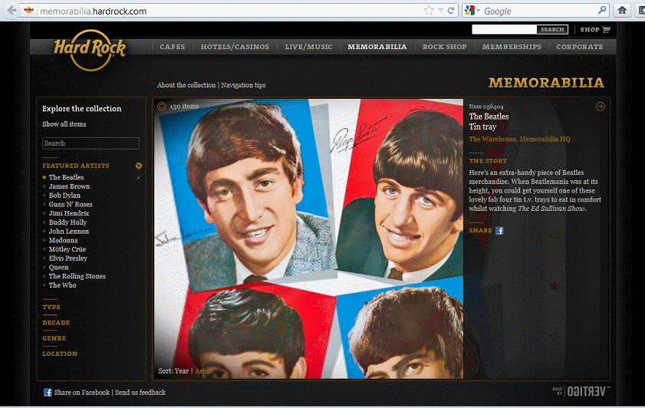The width and height of the screenshot is (645, 408).
Task: Click the Beatles tin tray image
Action: 309,239
